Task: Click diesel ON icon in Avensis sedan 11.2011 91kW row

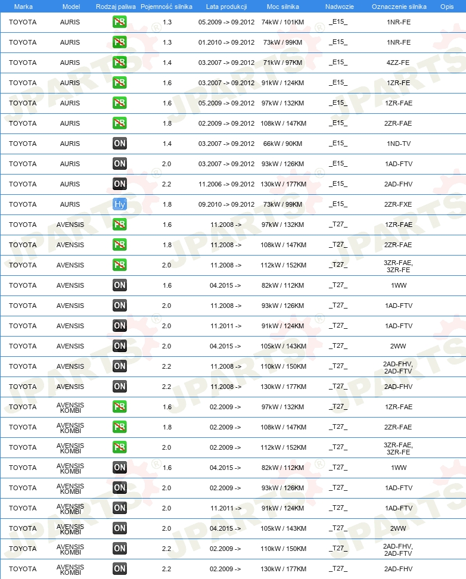Action: [x=119, y=326]
